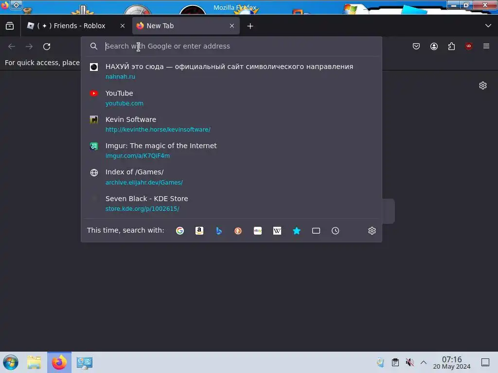
Task: Search this time with eBay
Action: (258, 231)
